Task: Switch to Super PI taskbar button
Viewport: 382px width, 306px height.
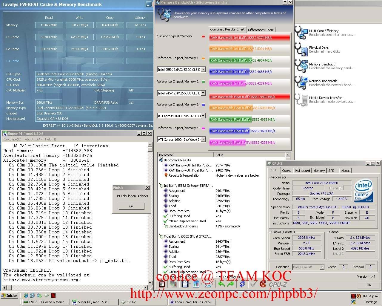Action: click(95, 302)
